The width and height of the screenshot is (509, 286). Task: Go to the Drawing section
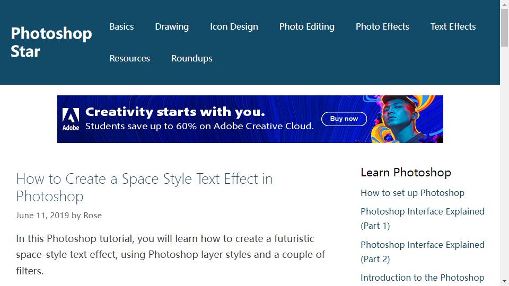[x=172, y=26]
